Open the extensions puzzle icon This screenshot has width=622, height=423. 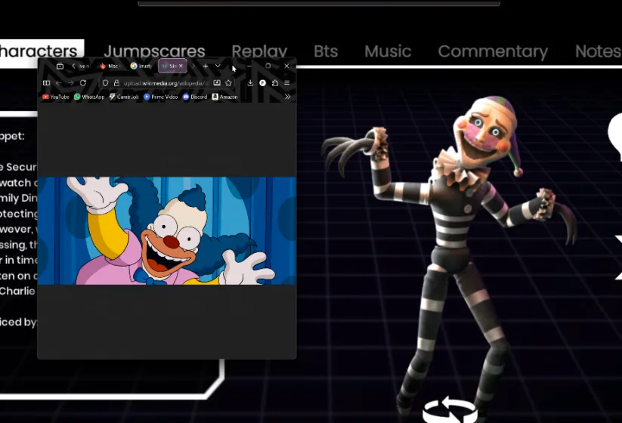(275, 83)
